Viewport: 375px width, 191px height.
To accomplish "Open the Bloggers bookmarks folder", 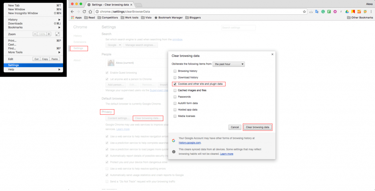I will [193, 18].
